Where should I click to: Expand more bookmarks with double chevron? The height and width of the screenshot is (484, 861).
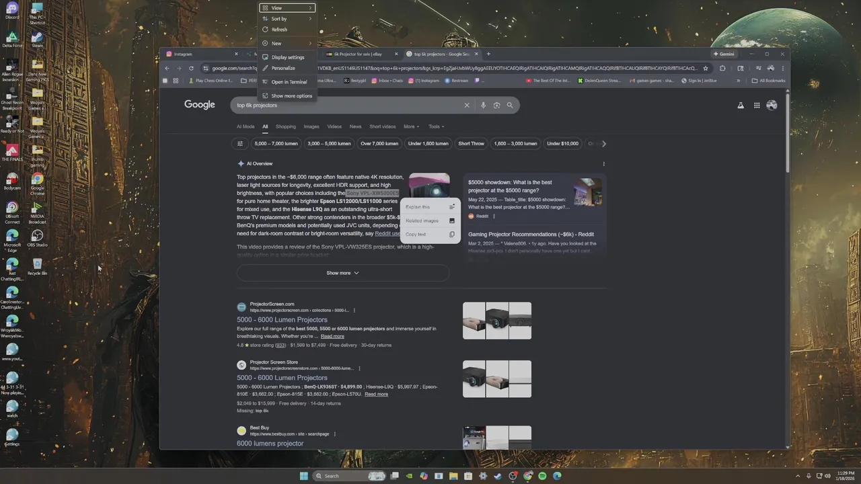tap(738, 81)
